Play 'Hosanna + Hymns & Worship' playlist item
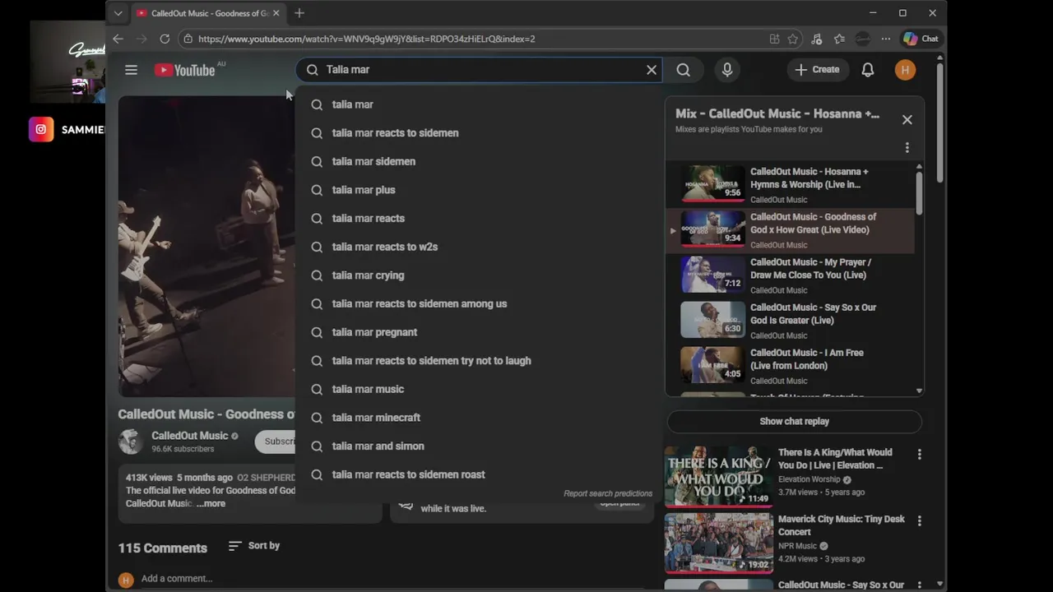 [790, 185]
